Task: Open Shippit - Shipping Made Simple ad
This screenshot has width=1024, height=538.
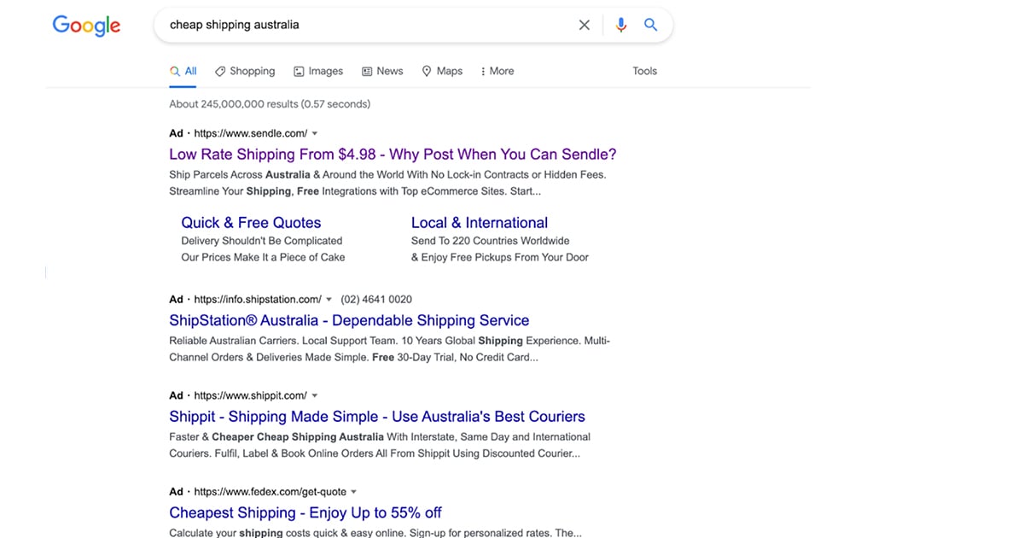Action: 377,417
